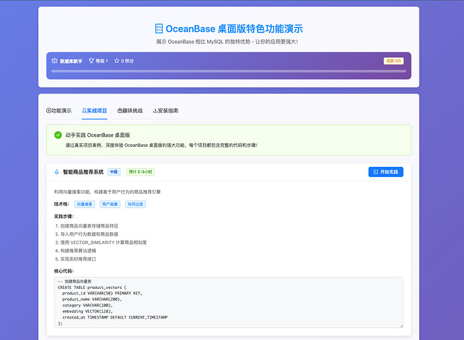464x340 pixels.
Task: Click the blue icon beside 智能商品推荐系统
Action: pos(56,172)
